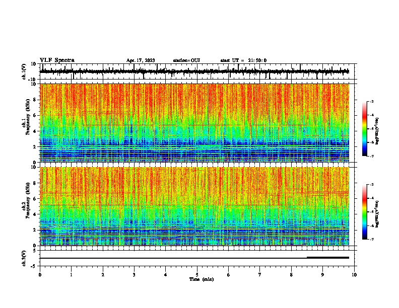
Task: Click the '0' tick on time axis
Action: (x=40, y=275)
